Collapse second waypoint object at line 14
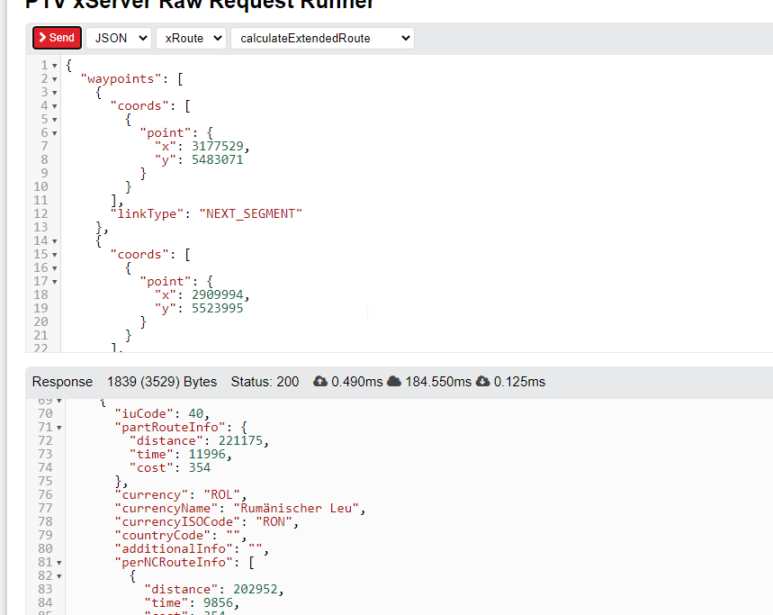Screen dimensions: 773x615 [55, 241]
